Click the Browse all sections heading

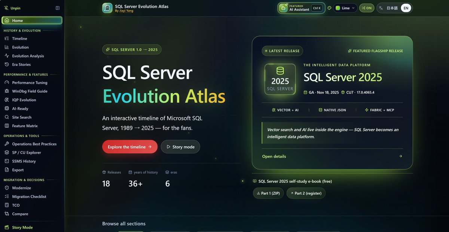[124, 224]
